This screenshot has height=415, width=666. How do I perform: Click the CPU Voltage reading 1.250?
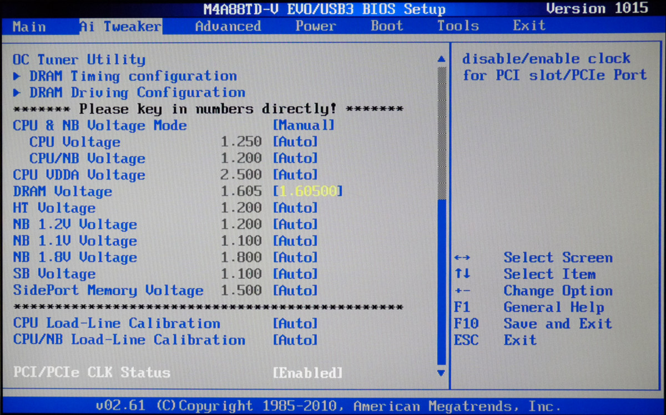(241, 142)
